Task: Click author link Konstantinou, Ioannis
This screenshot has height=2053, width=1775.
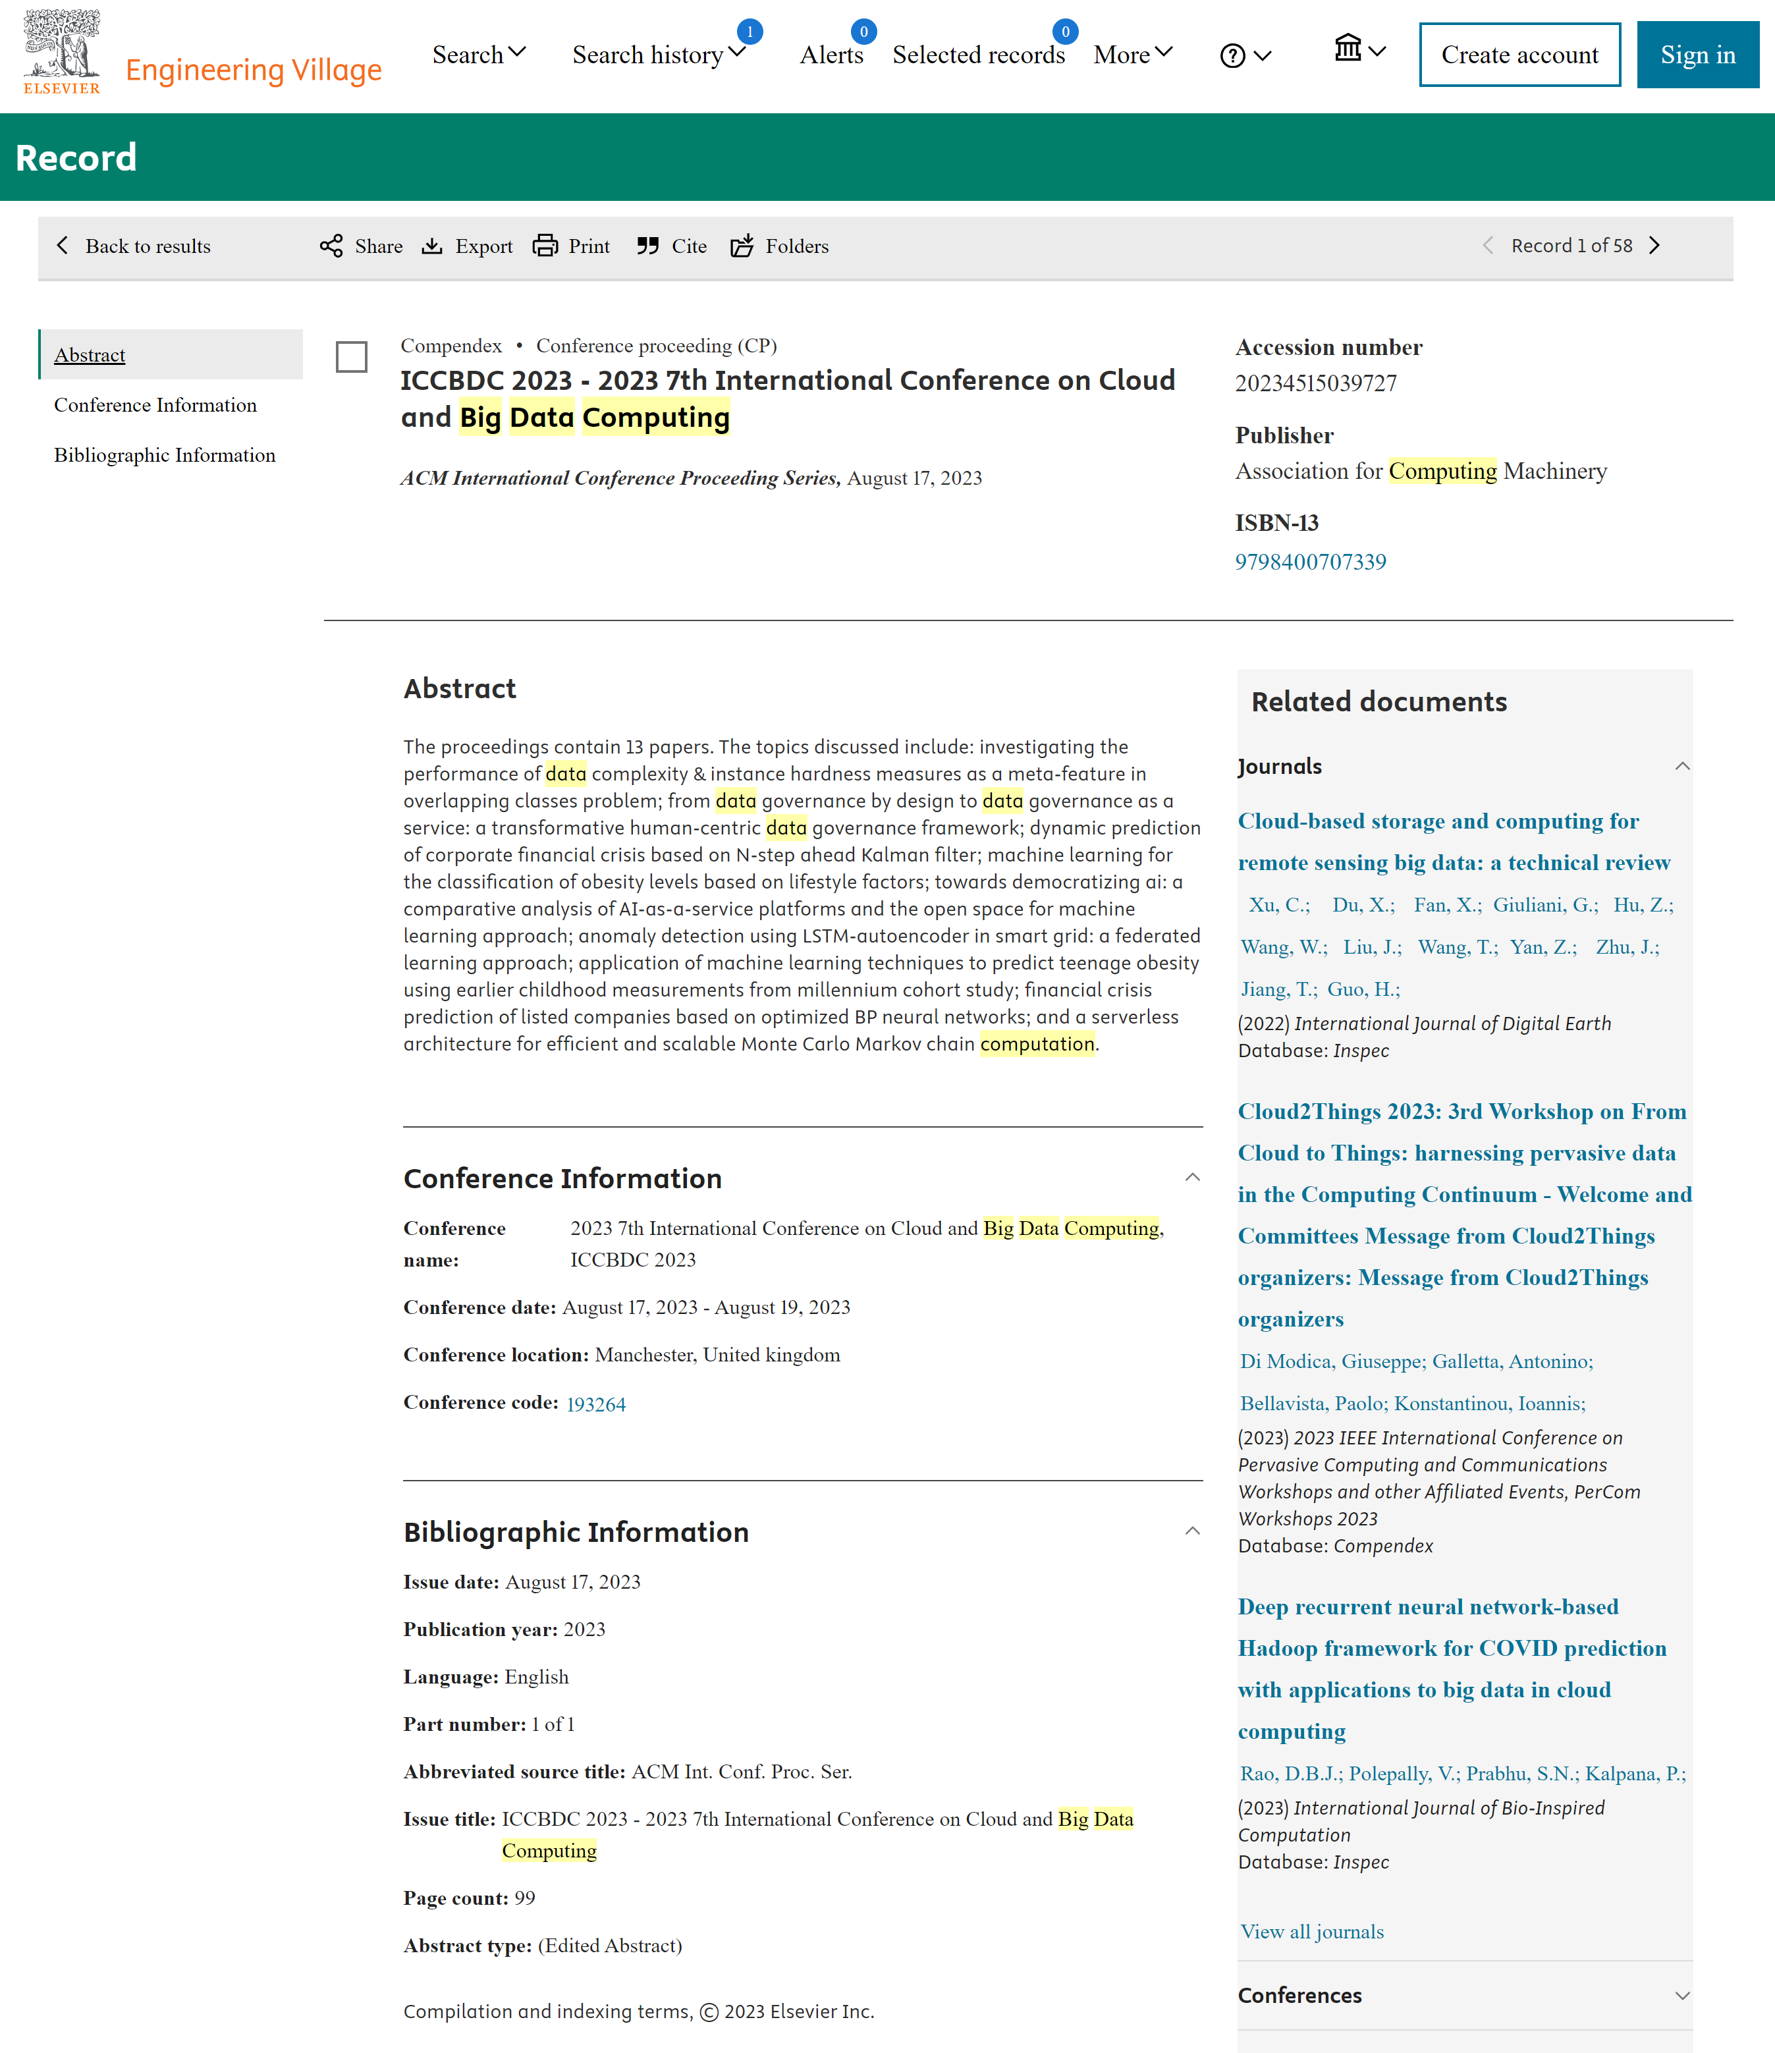Action: pos(1490,1403)
